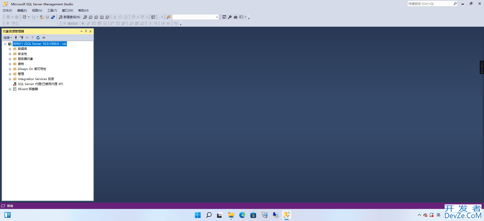Open the 帮助(H) menu

coord(83,11)
